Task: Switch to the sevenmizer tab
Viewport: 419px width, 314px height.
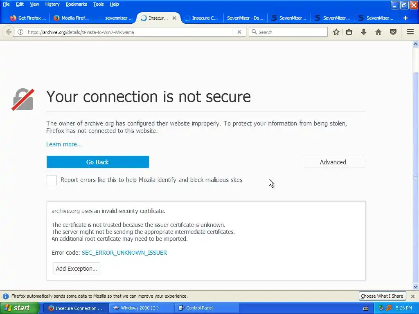Action: (x=115, y=18)
